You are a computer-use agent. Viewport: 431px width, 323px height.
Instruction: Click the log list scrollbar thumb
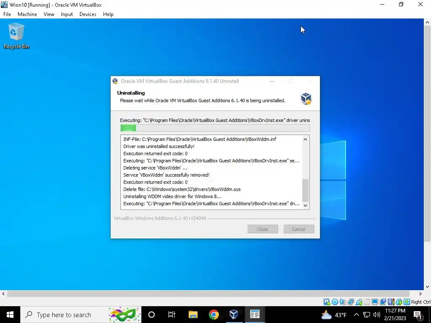point(306,191)
